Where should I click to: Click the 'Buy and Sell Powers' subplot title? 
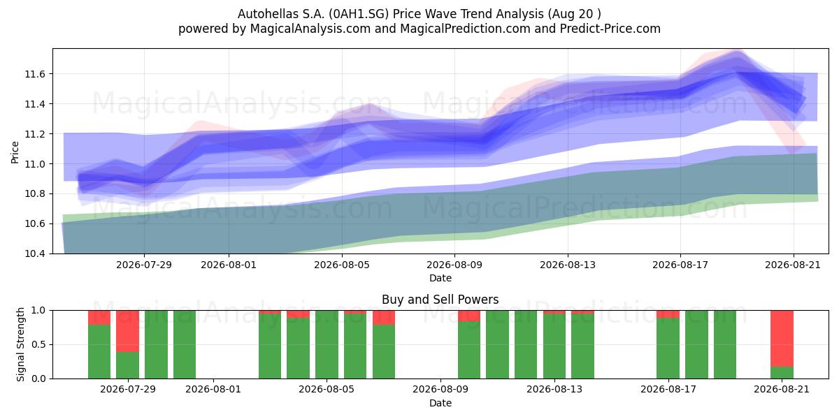pos(440,300)
